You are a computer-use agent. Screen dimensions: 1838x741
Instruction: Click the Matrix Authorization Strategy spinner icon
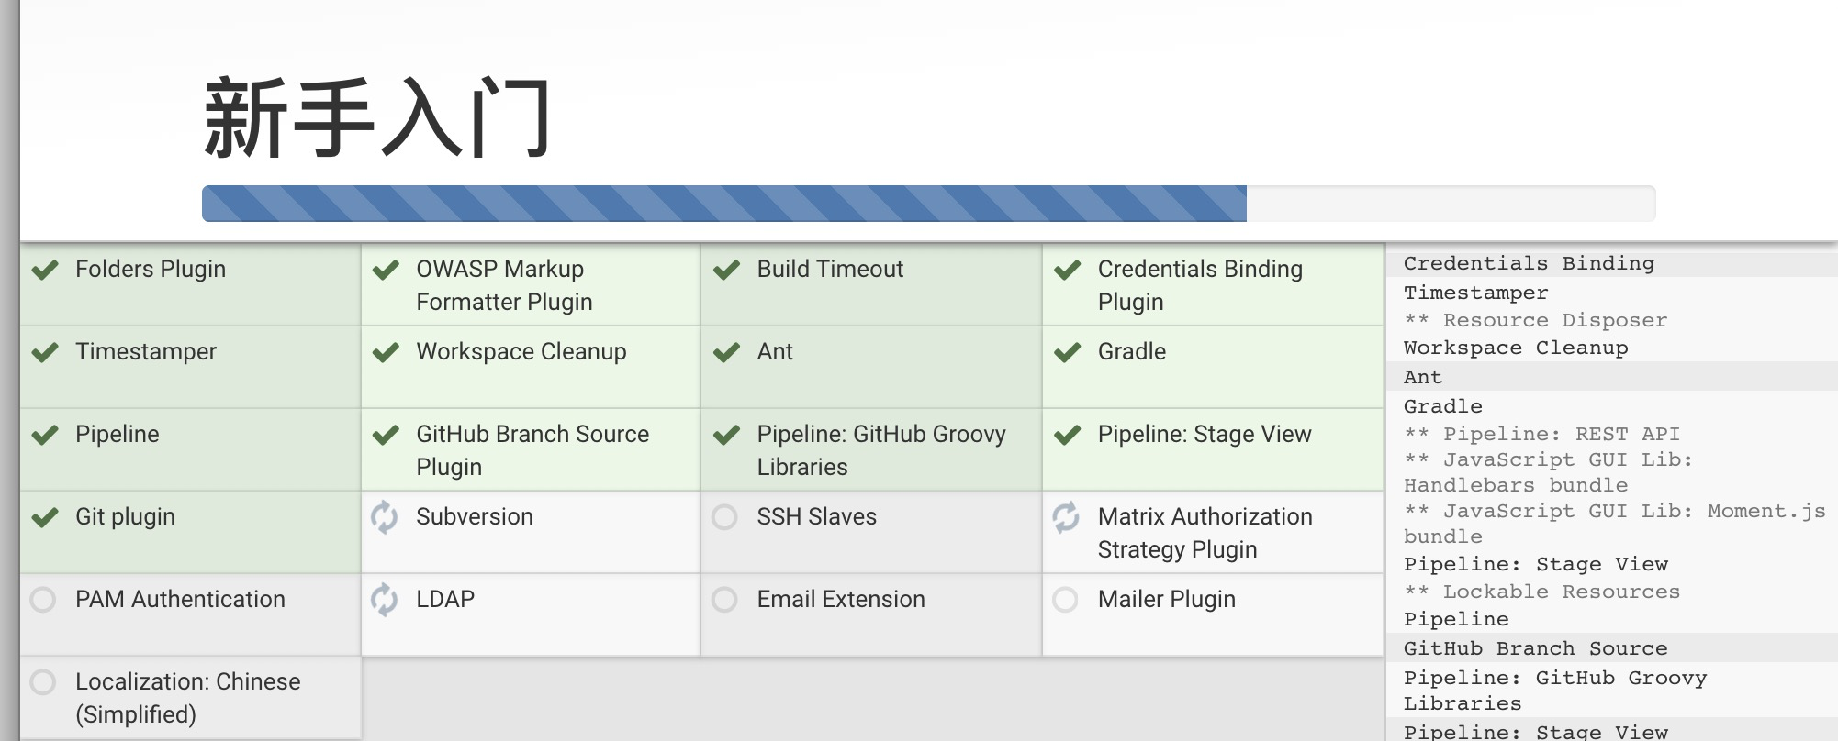click(1066, 517)
